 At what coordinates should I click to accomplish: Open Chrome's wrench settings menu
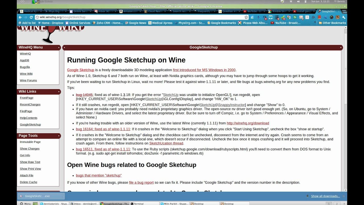coord(344,17)
